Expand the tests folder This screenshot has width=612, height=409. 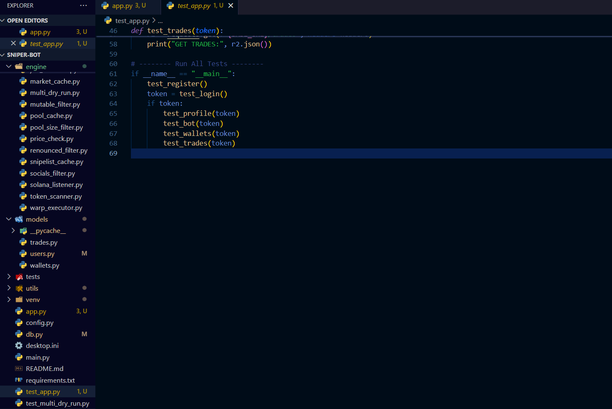pyautogui.click(x=9, y=276)
